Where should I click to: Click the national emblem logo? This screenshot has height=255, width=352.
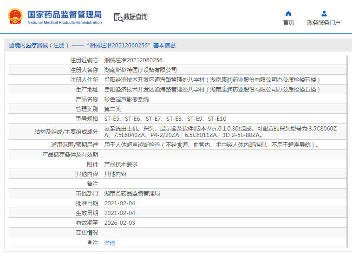click(x=15, y=17)
